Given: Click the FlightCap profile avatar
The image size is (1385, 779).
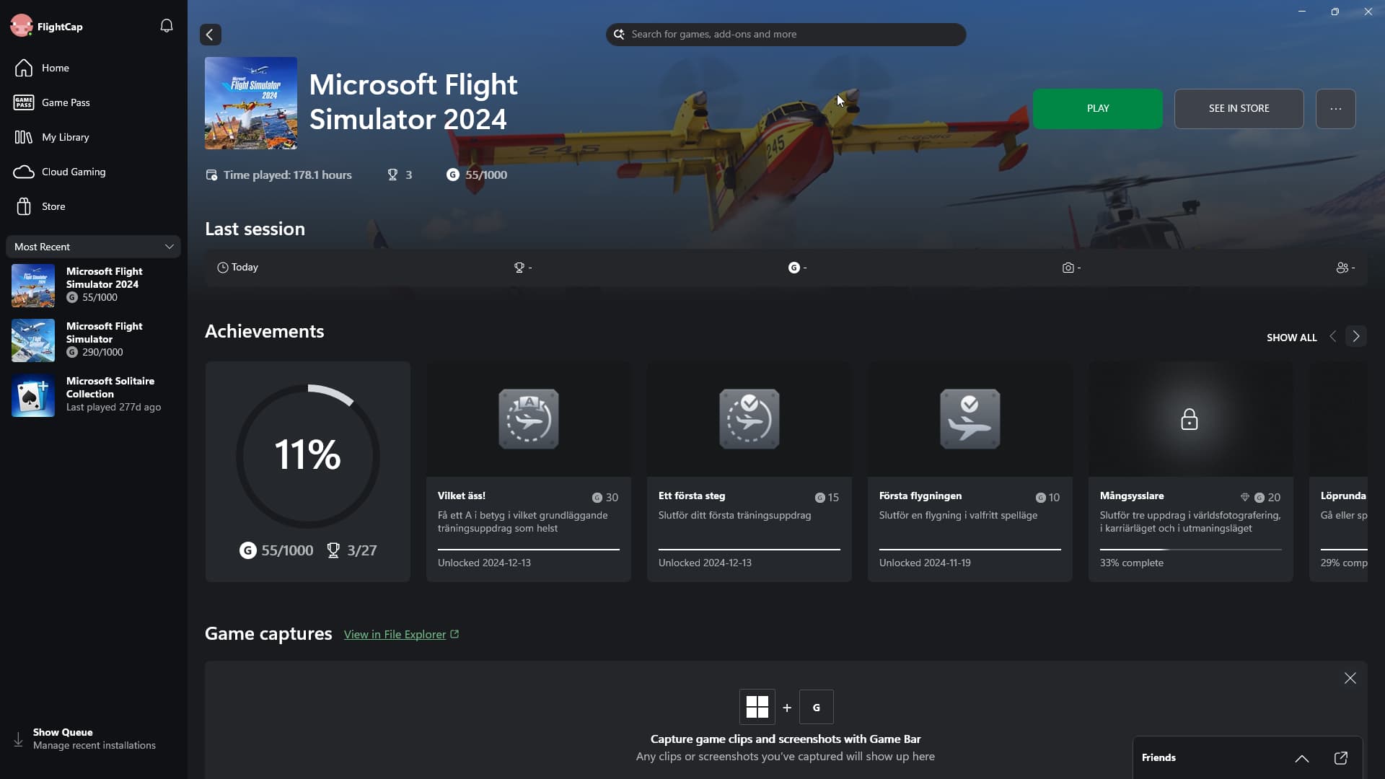Looking at the screenshot, I should pyautogui.click(x=22, y=26).
